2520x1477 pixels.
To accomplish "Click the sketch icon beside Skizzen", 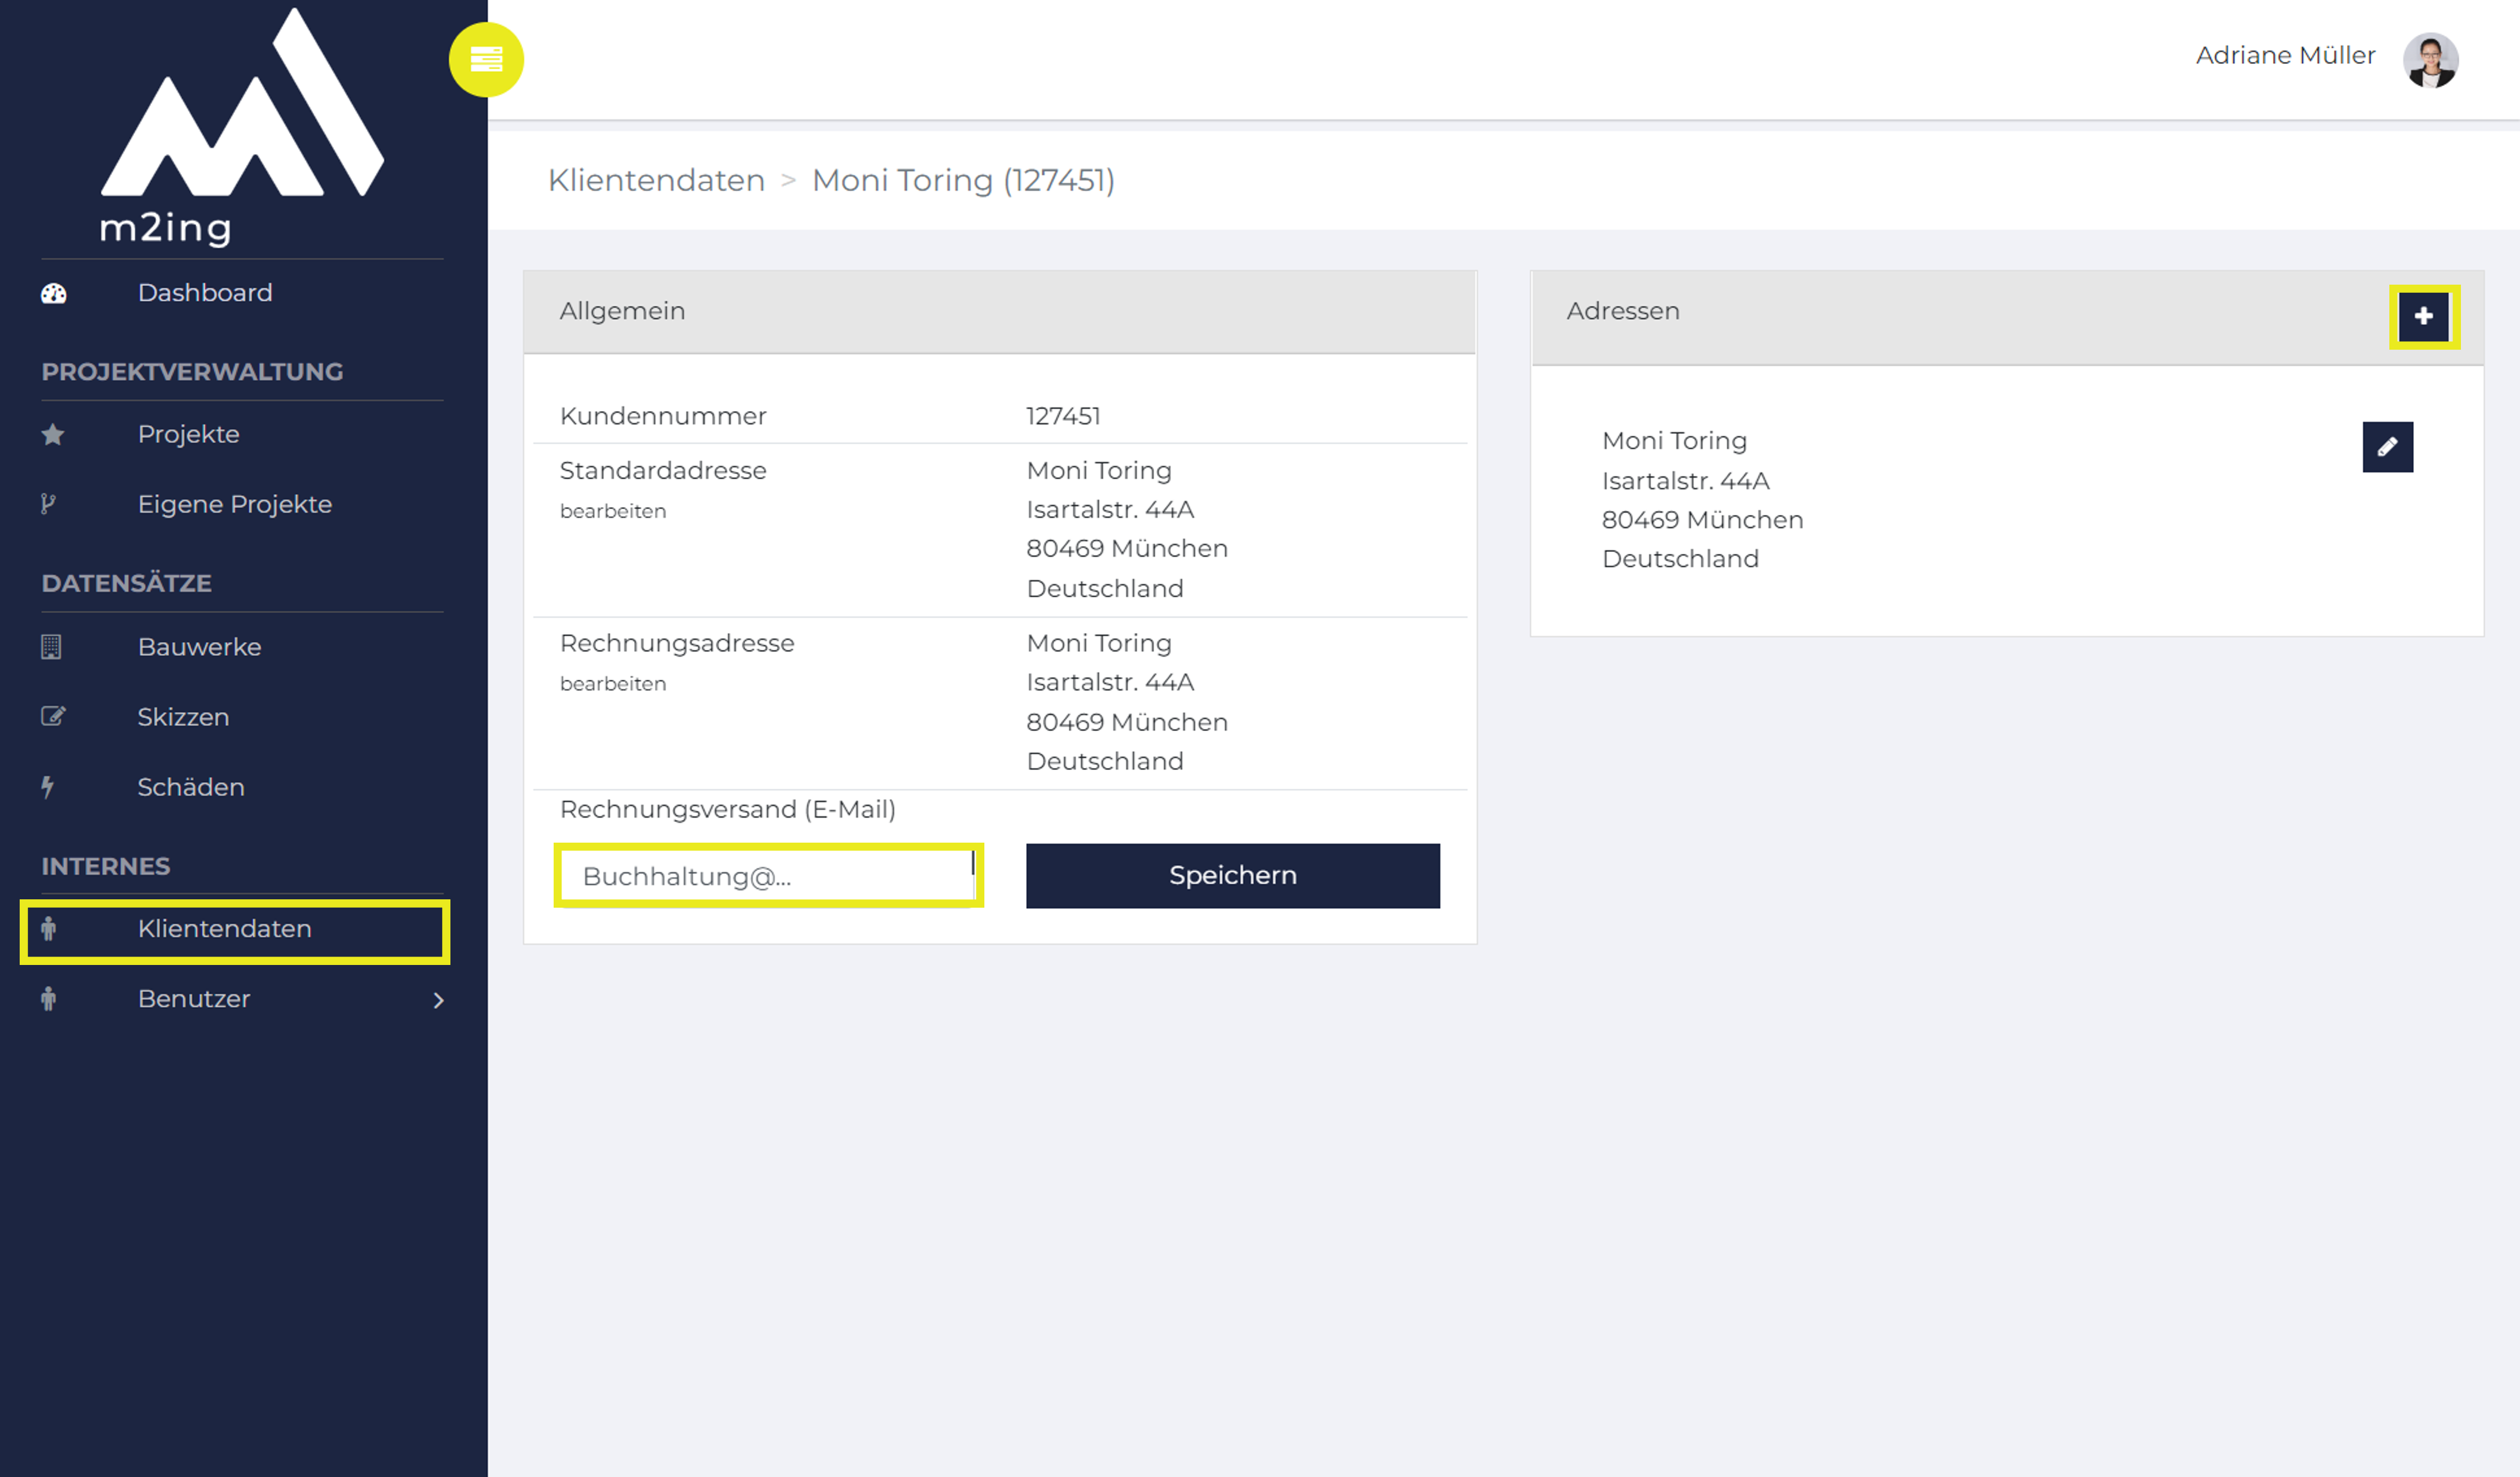I will 53,717.
